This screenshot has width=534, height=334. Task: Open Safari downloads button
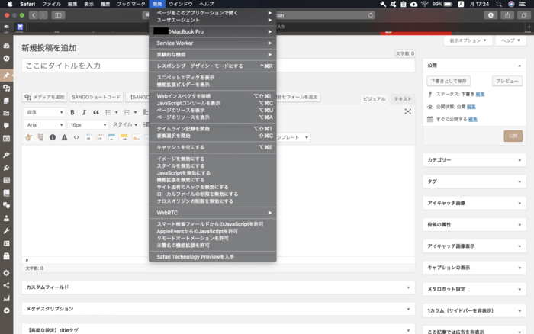(491, 15)
